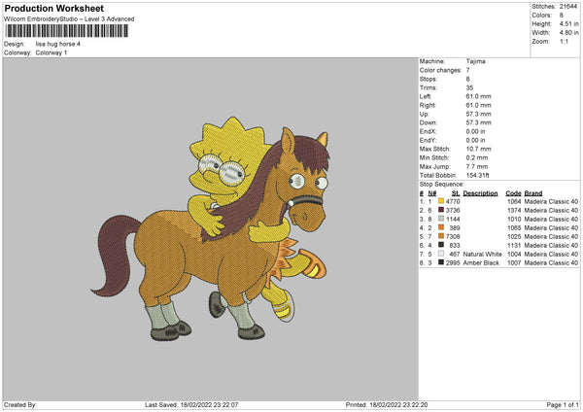Click Min Stitch value '0.2 mm'
583x412 pixels.
click(x=477, y=157)
